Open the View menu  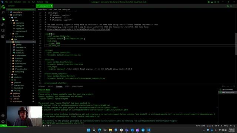click(24, 2)
